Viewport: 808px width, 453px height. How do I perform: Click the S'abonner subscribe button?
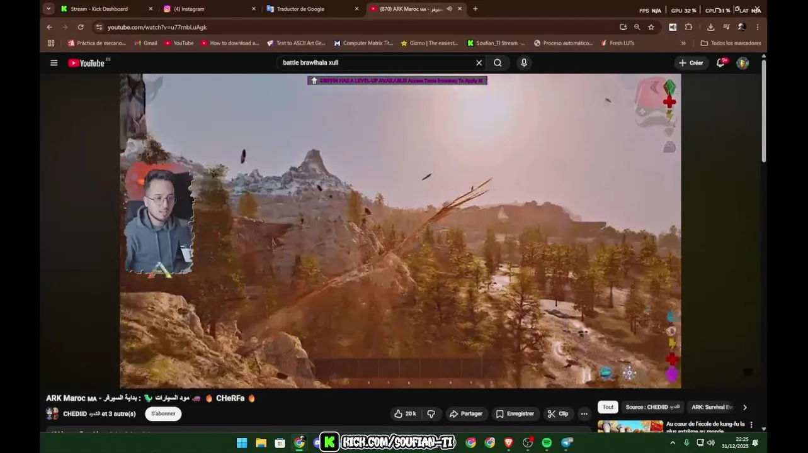[x=163, y=414]
